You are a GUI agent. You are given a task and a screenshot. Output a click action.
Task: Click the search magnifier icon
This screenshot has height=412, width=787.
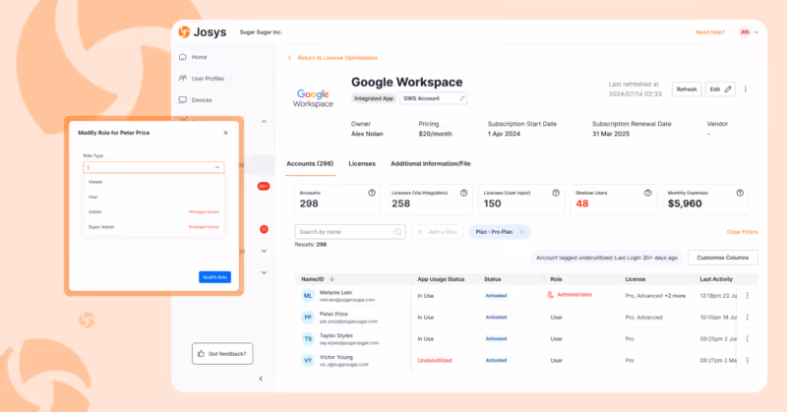[x=397, y=232]
